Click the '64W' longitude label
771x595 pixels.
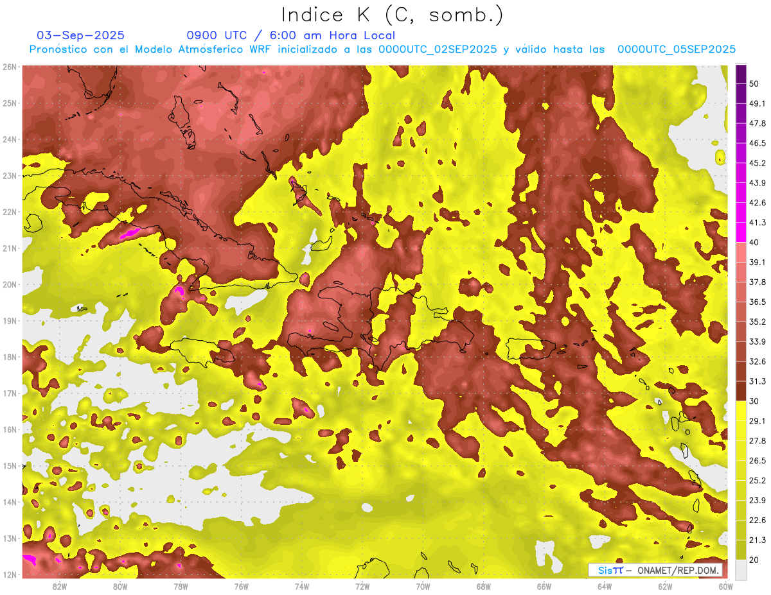(605, 586)
